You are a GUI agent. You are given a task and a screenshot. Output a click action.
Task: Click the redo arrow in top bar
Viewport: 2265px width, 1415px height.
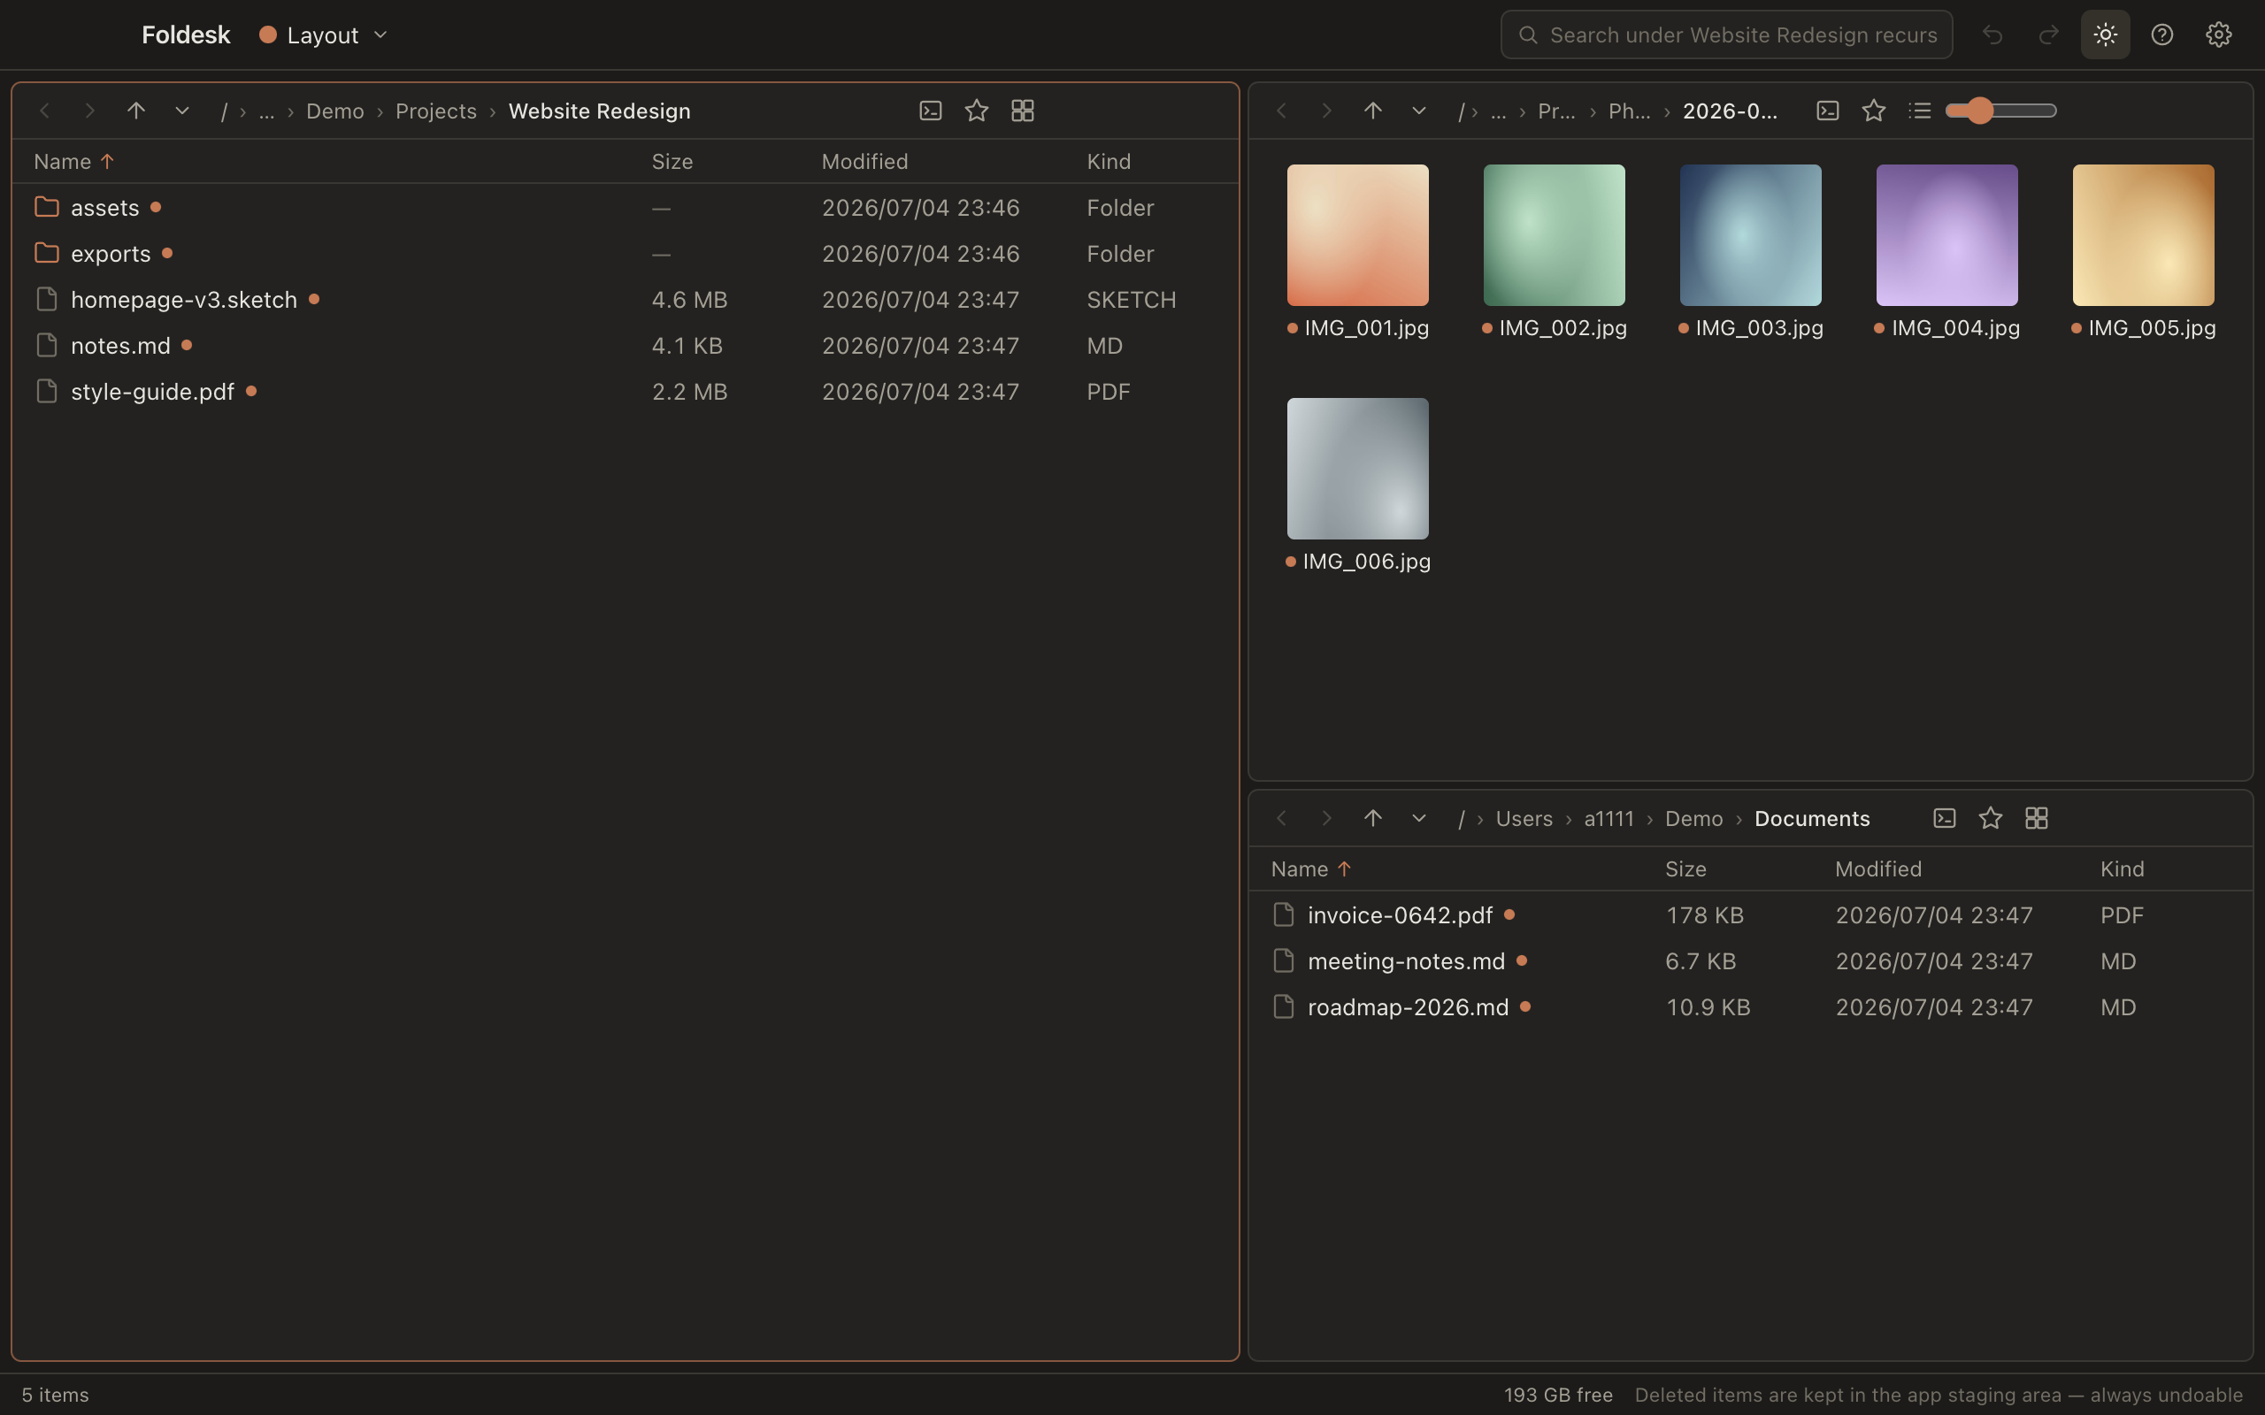click(x=2049, y=34)
